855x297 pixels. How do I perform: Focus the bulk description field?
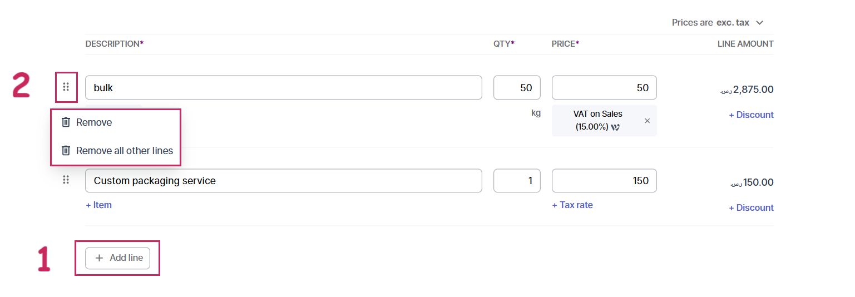point(283,88)
